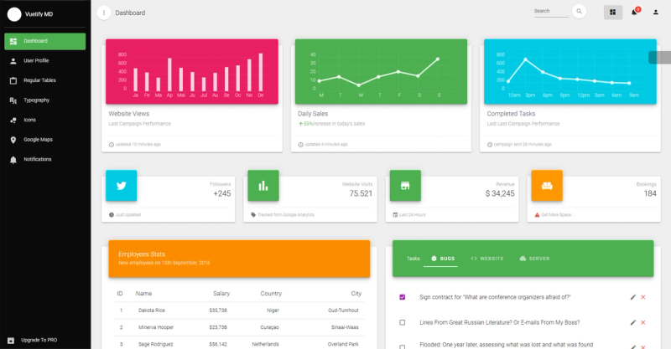The width and height of the screenshot is (671, 349).
Task: Go to User Profile page
Action: tap(45, 61)
